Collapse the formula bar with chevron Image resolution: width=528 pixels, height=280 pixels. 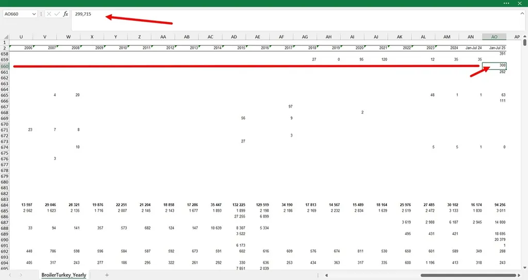tap(522, 14)
